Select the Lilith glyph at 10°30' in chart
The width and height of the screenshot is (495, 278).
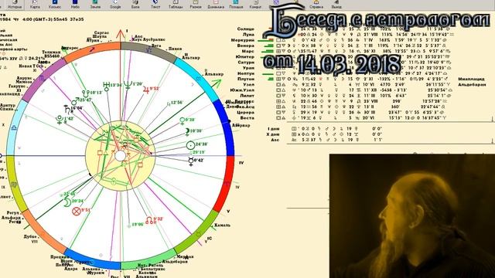point(187,131)
